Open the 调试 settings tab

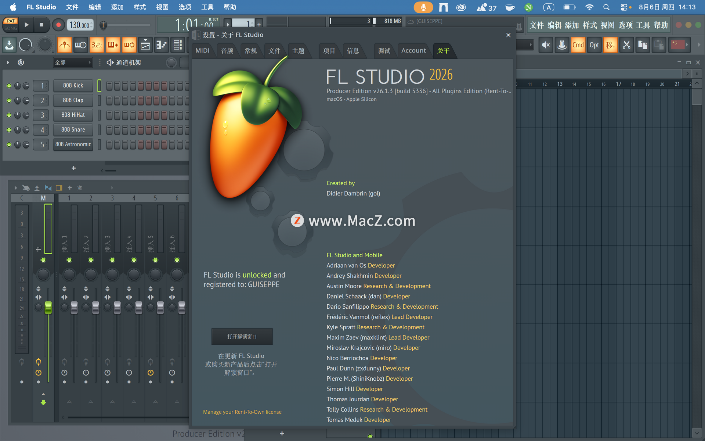pyautogui.click(x=384, y=51)
